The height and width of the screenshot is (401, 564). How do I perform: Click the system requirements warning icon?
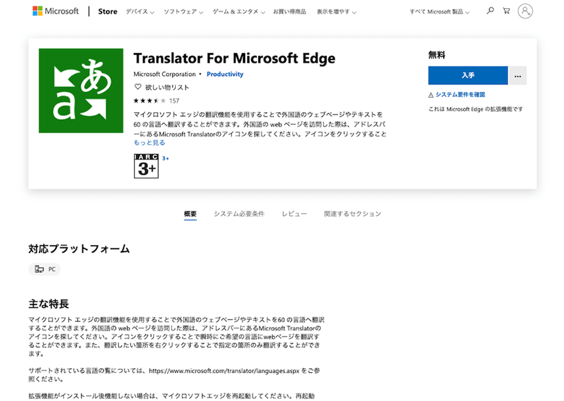pos(431,95)
